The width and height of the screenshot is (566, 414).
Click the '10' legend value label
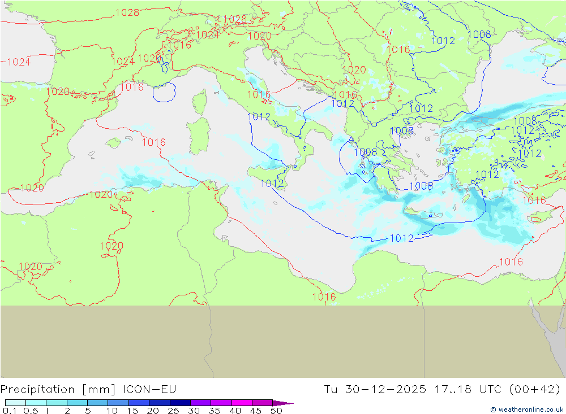pyautogui.click(x=112, y=411)
